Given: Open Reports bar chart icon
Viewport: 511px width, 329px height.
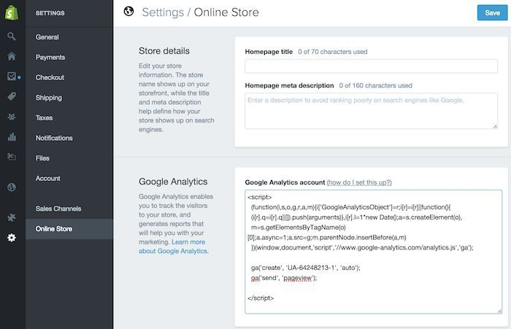Looking at the screenshot, I should pos(12,136).
